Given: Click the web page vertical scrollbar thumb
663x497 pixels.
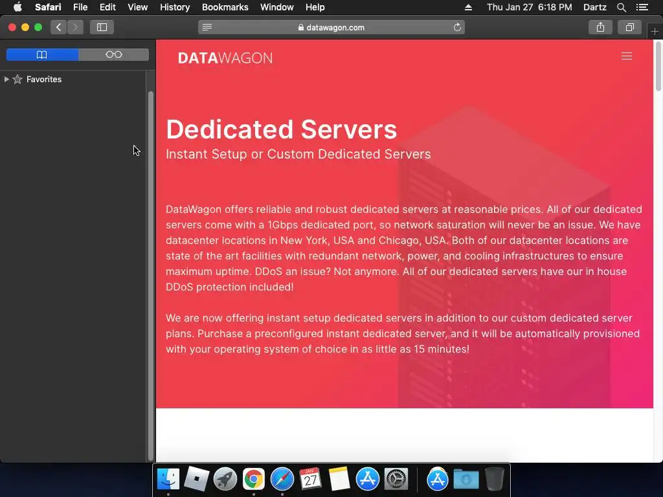Looking at the screenshot, I should pyautogui.click(x=658, y=66).
